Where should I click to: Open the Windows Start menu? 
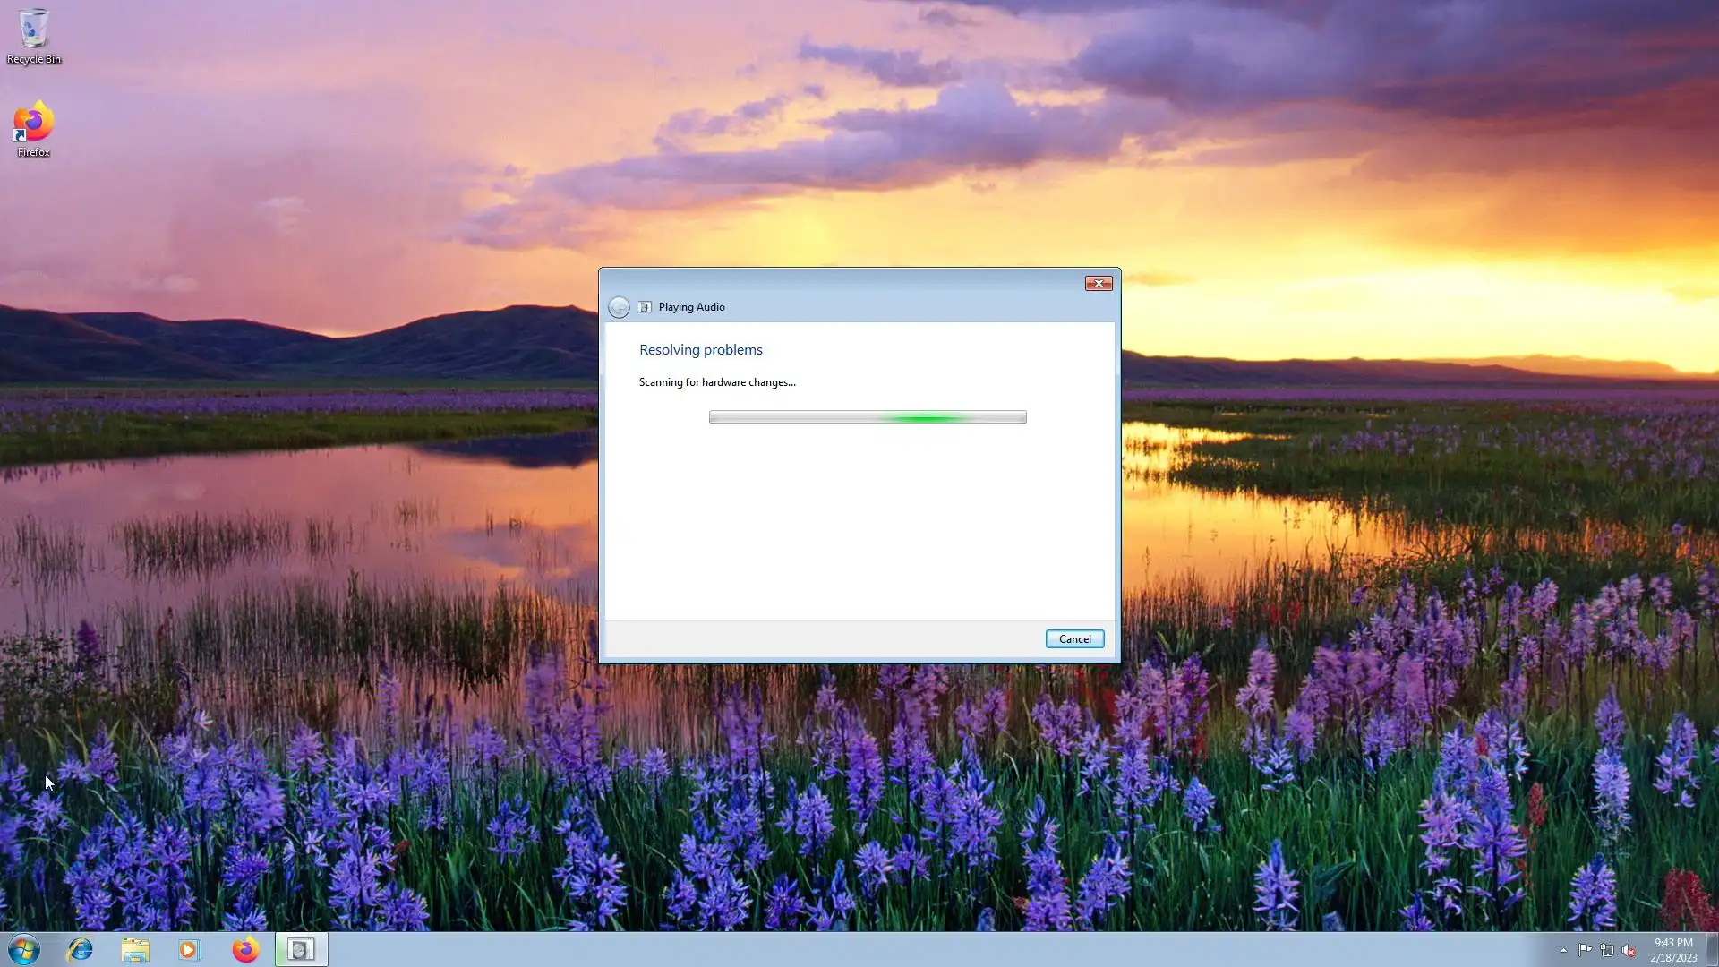coord(24,949)
